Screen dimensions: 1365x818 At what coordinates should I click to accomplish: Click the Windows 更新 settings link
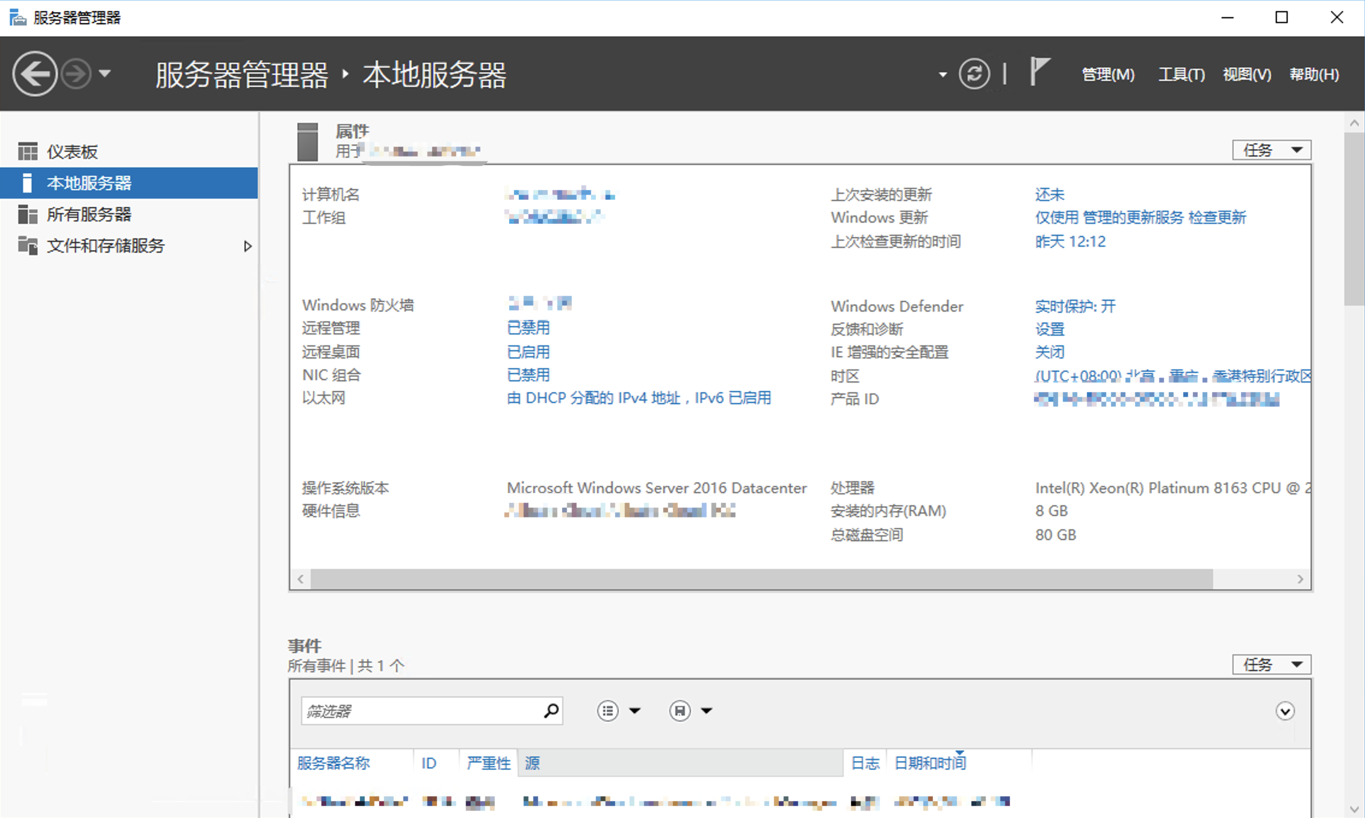(x=1140, y=217)
